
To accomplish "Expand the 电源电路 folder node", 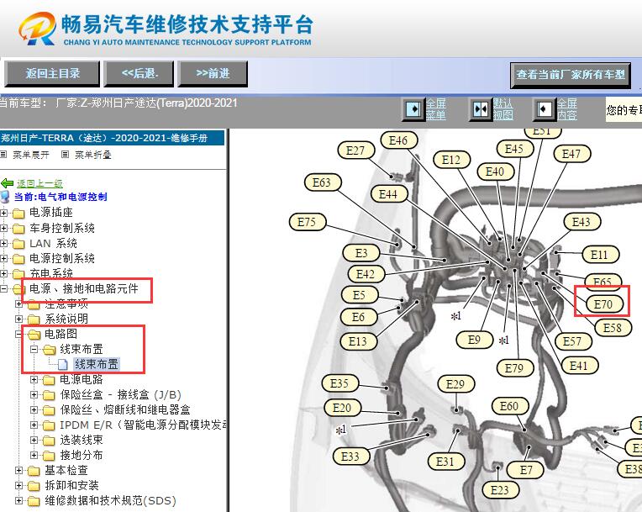I will [34, 380].
